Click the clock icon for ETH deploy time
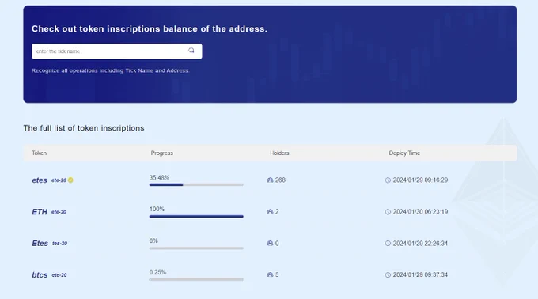 pos(388,212)
